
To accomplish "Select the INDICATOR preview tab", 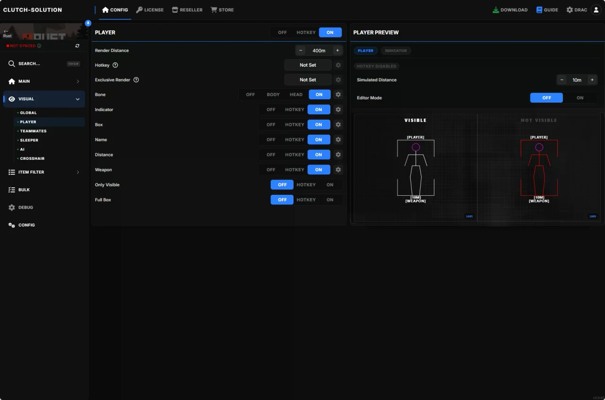I will click(396, 51).
